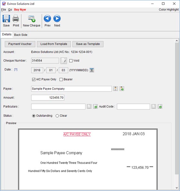Click the Print printer icon
The height and width of the screenshot is (191, 180).
16,19
